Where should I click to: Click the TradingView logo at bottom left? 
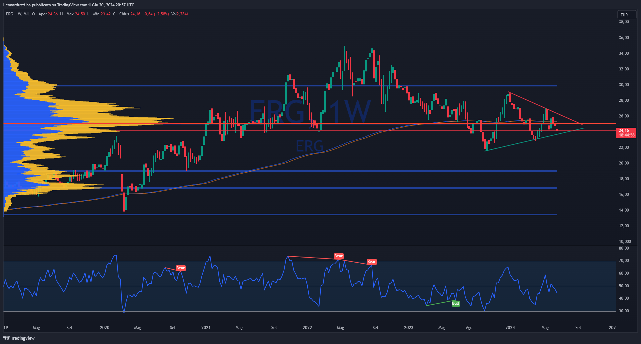19,338
